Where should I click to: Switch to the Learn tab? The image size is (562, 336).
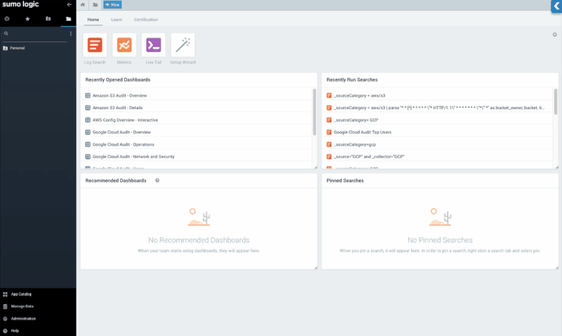(x=116, y=19)
